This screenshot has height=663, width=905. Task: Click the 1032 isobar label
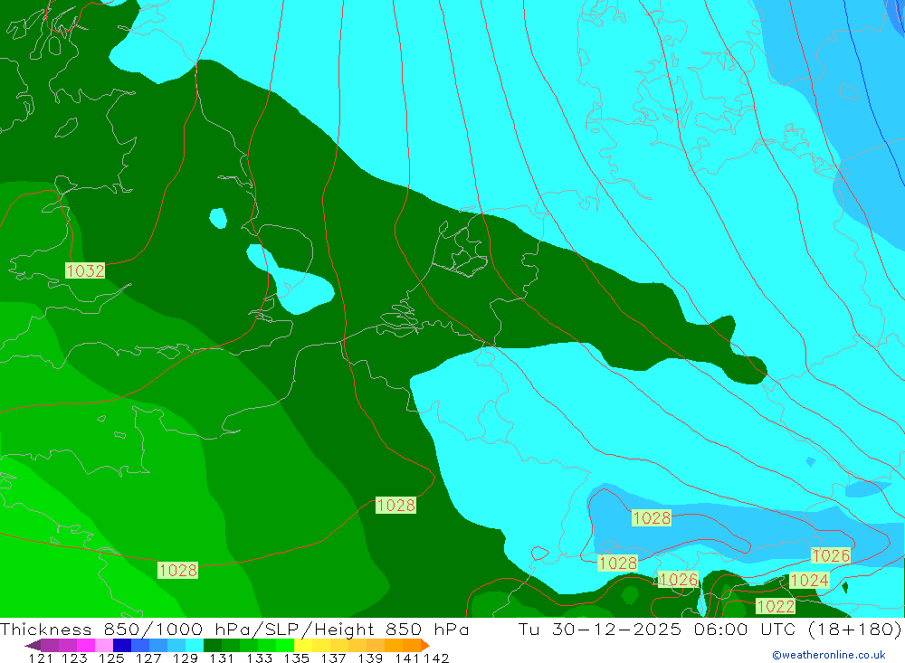pyautogui.click(x=85, y=270)
